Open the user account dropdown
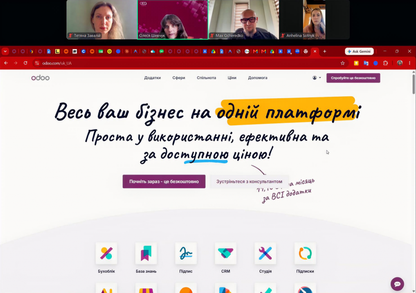 pyautogui.click(x=316, y=78)
